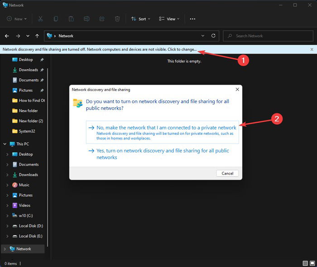Click the Copy icon in toolbar

[56, 19]
